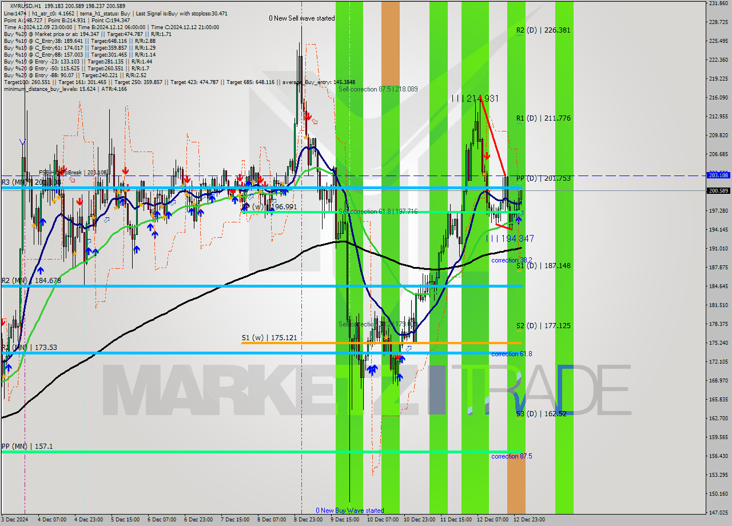Screen dimensions: 732x526
Task: Select the R1 (MN) | 173.53 level label
Action: click(x=29, y=348)
